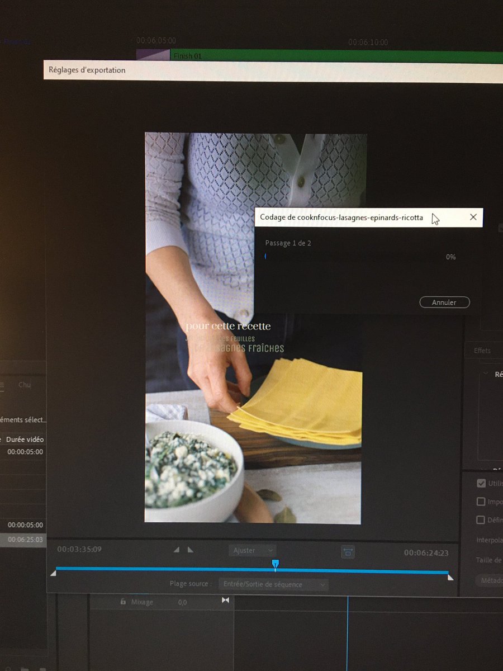Select the left range handle of preview timeline
This screenshot has height=671, width=503.
pyautogui.click(x=53, y=573)
